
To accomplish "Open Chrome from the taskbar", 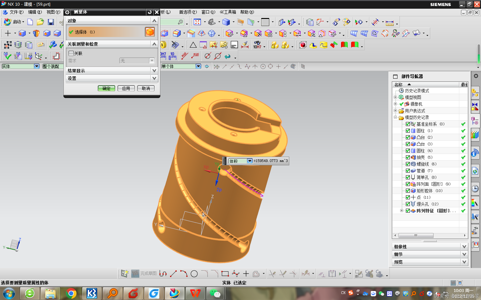I will point(71,293).
